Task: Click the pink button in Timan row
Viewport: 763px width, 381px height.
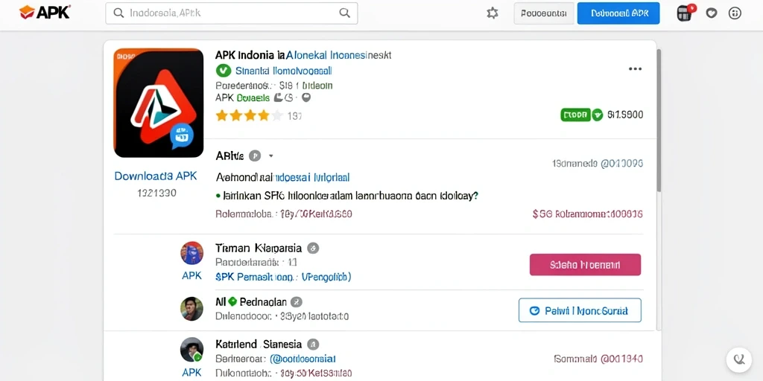Action: point(585,265)
